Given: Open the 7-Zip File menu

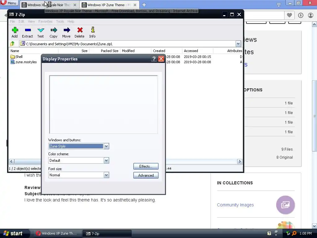Looking at the screenshot, I should click(12, 21).
